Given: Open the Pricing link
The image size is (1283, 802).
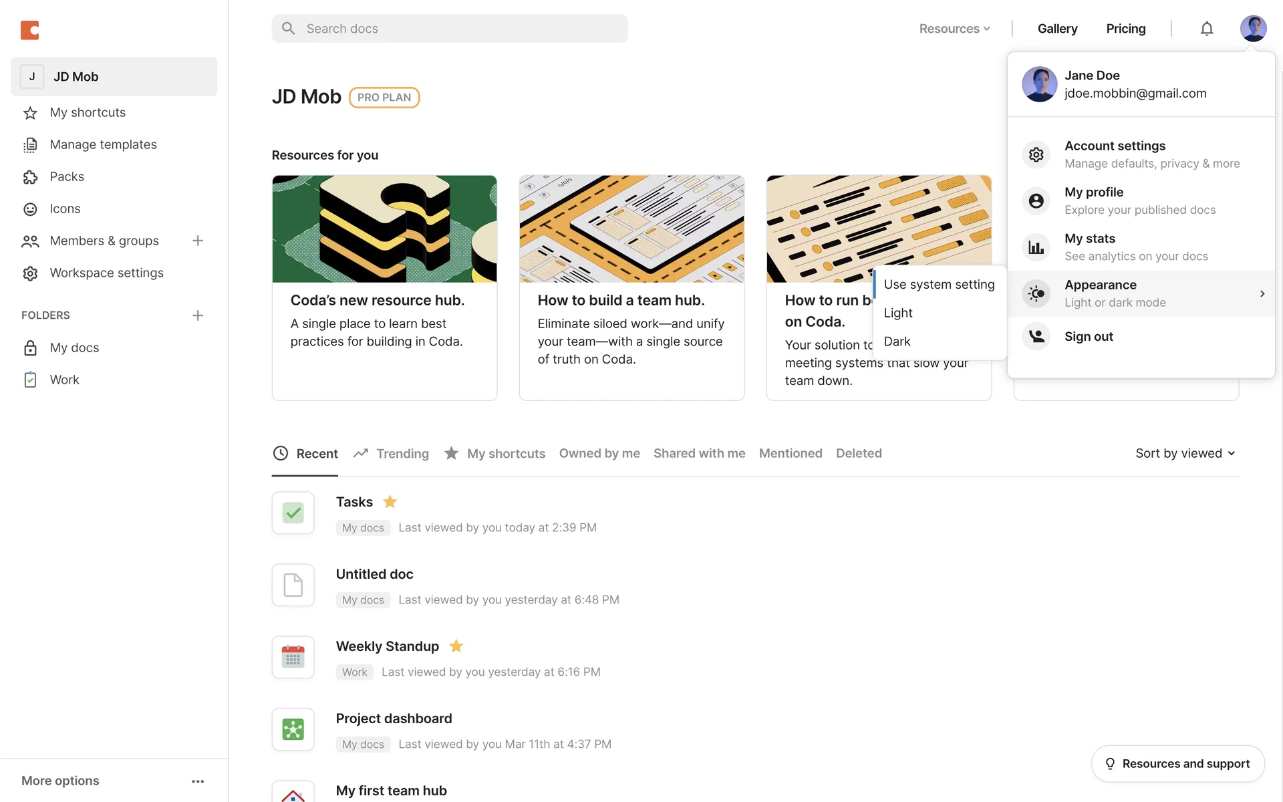Looking at the screenshot, I should 1125,29.
